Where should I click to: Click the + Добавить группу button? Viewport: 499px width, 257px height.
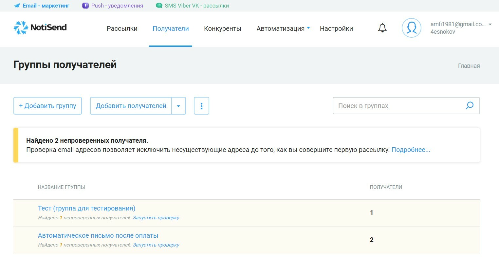click(x=47, y=106)
